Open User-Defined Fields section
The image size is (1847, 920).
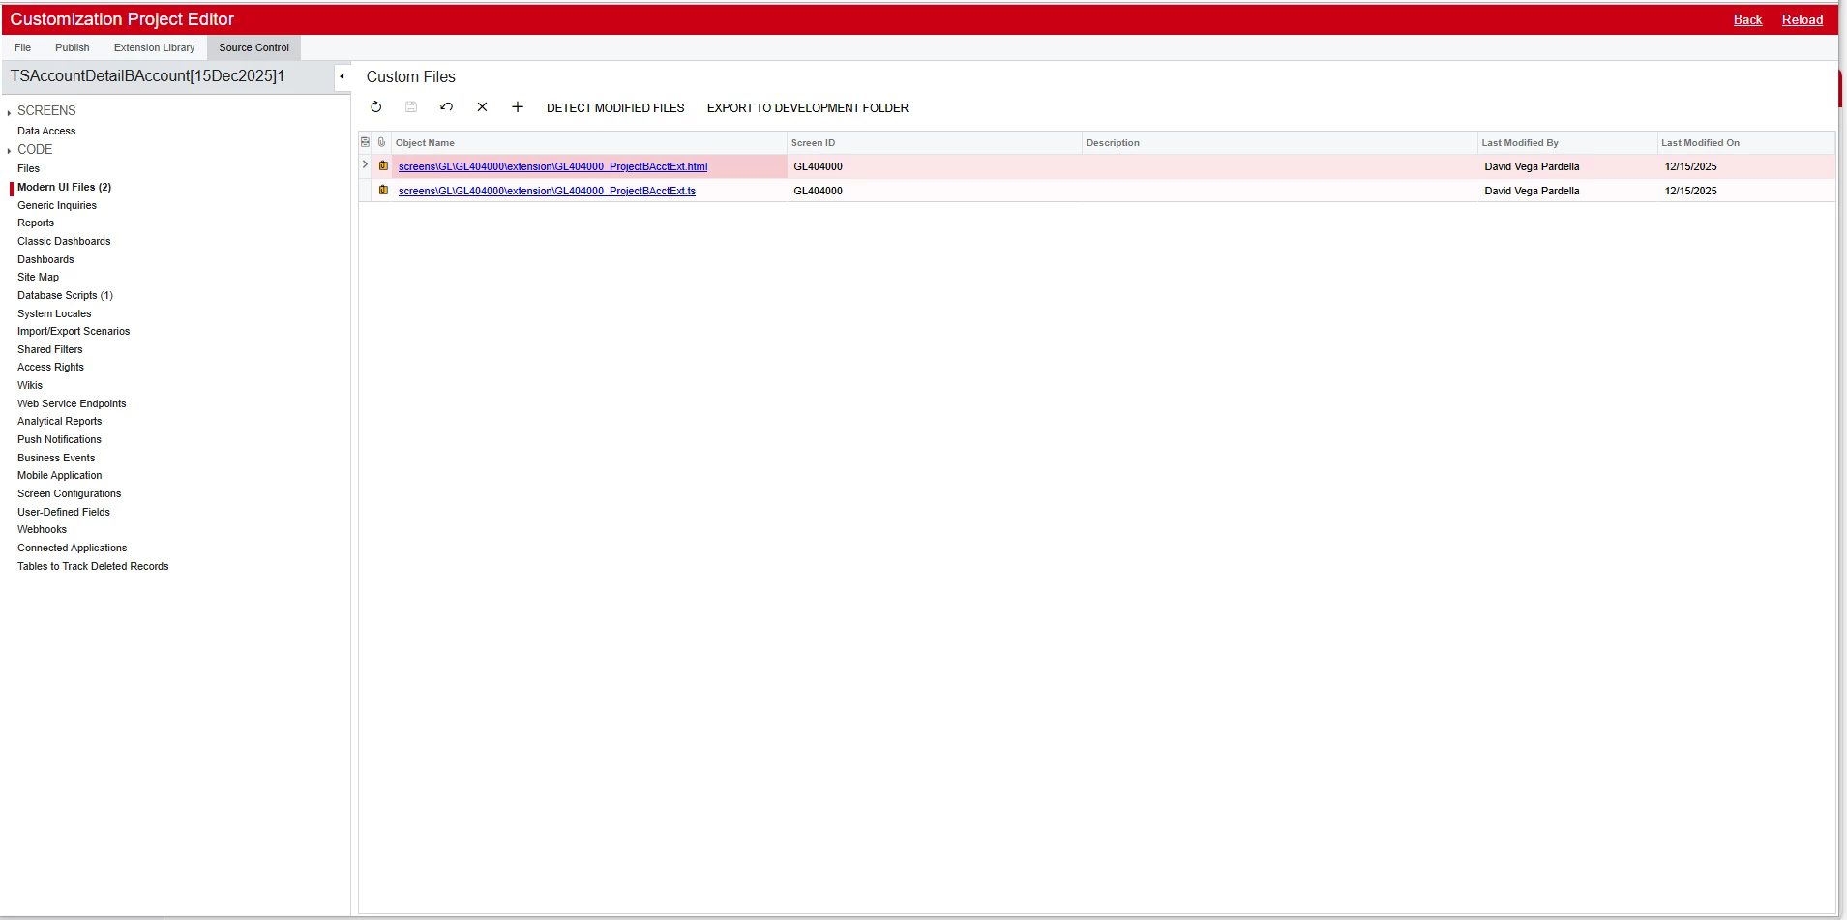pyautogui.click(x=64, y=512)
